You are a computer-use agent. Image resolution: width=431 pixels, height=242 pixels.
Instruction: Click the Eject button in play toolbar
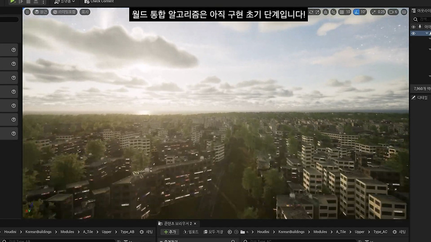[36, 1]
